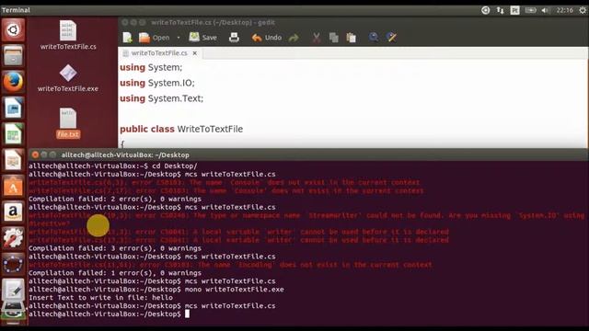The image size is (589, 331).
Task: Open the sound volume indicator
Action: [x=545, y=10]
